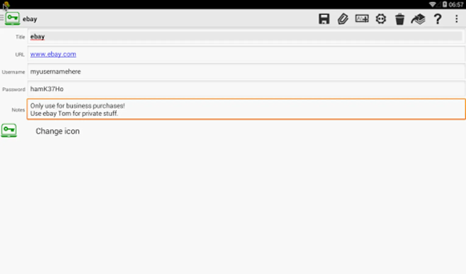The height and width of the screenshot is (274, 466).
Task: Tap the share arrow icon in the toolbar
Action: click(418, 19)
